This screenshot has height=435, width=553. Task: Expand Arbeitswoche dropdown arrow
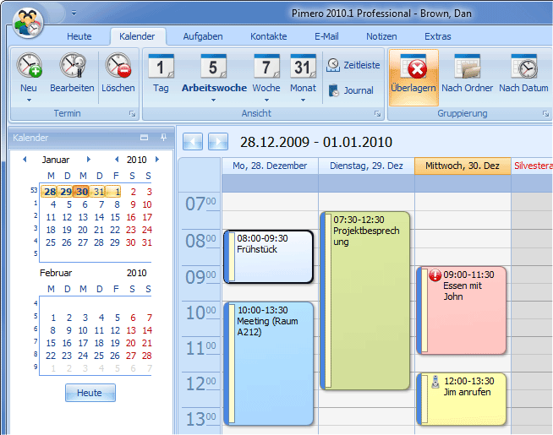pos(213,100)
